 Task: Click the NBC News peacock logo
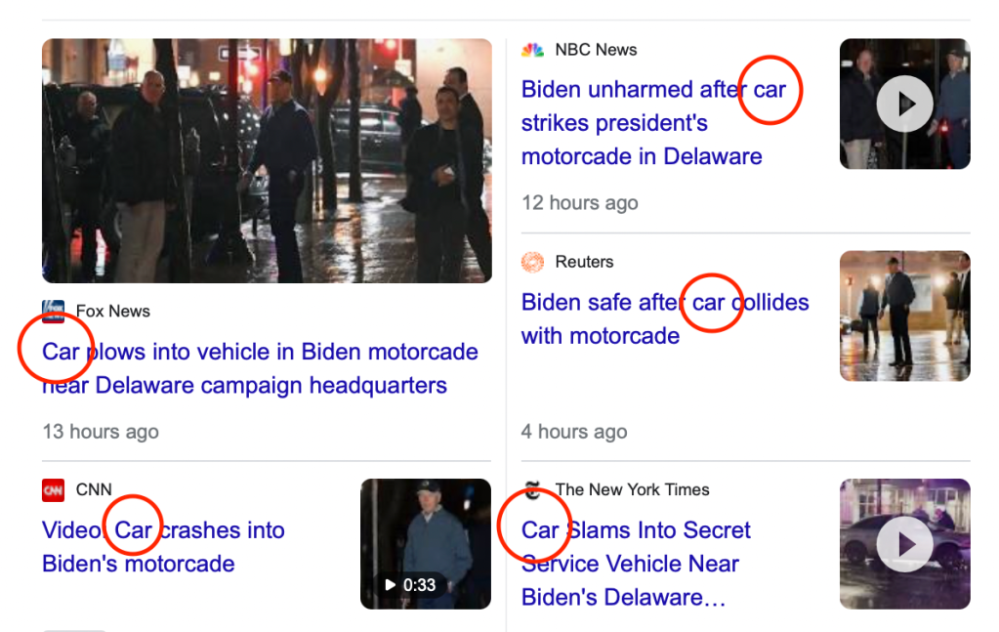tap(531, 49)
